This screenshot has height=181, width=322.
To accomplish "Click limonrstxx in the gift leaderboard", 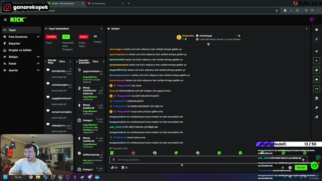I will tap(188, 36).
